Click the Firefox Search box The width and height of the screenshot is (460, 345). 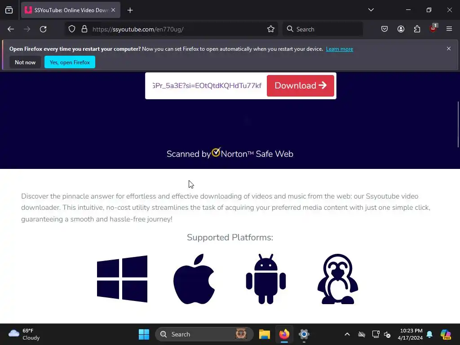click(323, 29)
